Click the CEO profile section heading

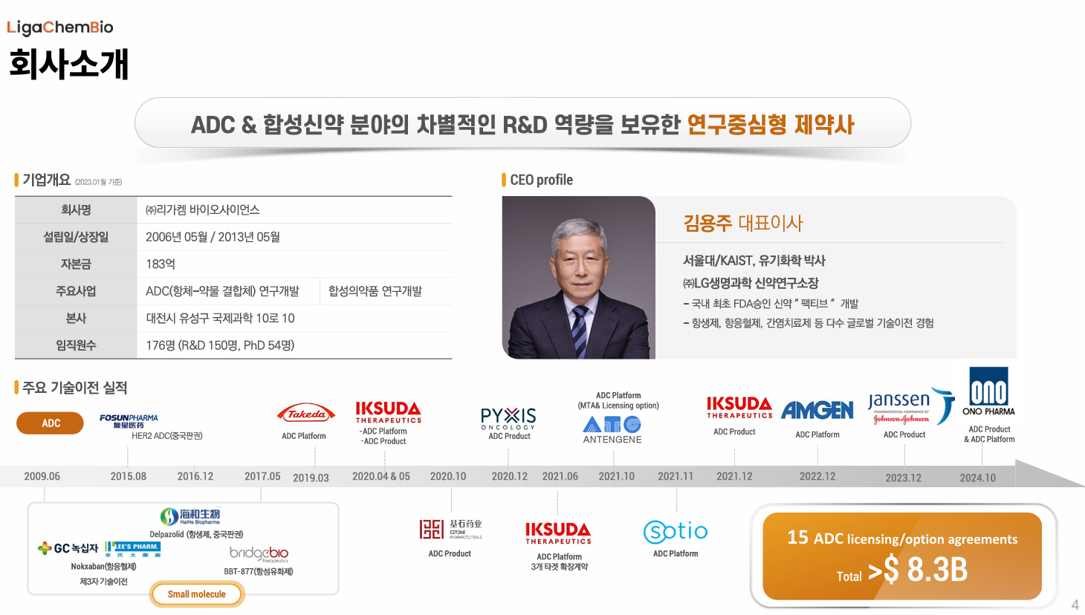pos(541,180)
